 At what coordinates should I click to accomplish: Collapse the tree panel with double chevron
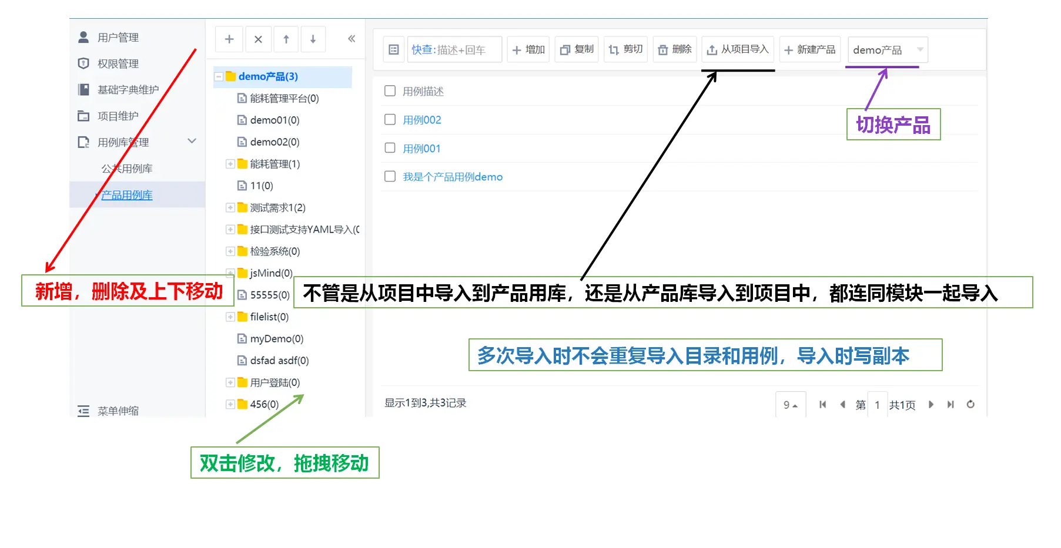[352, 39]
